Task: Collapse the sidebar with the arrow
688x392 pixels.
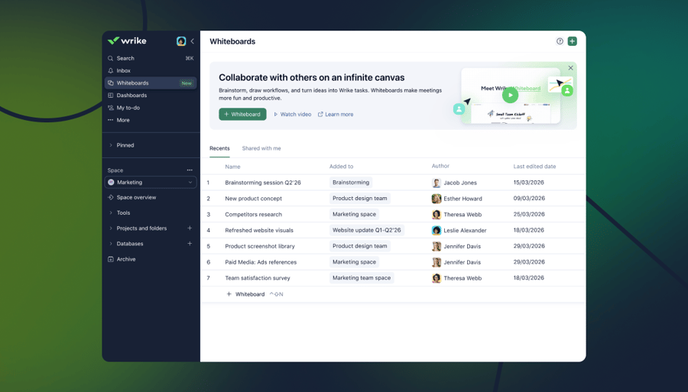Action: click(192, 41)
